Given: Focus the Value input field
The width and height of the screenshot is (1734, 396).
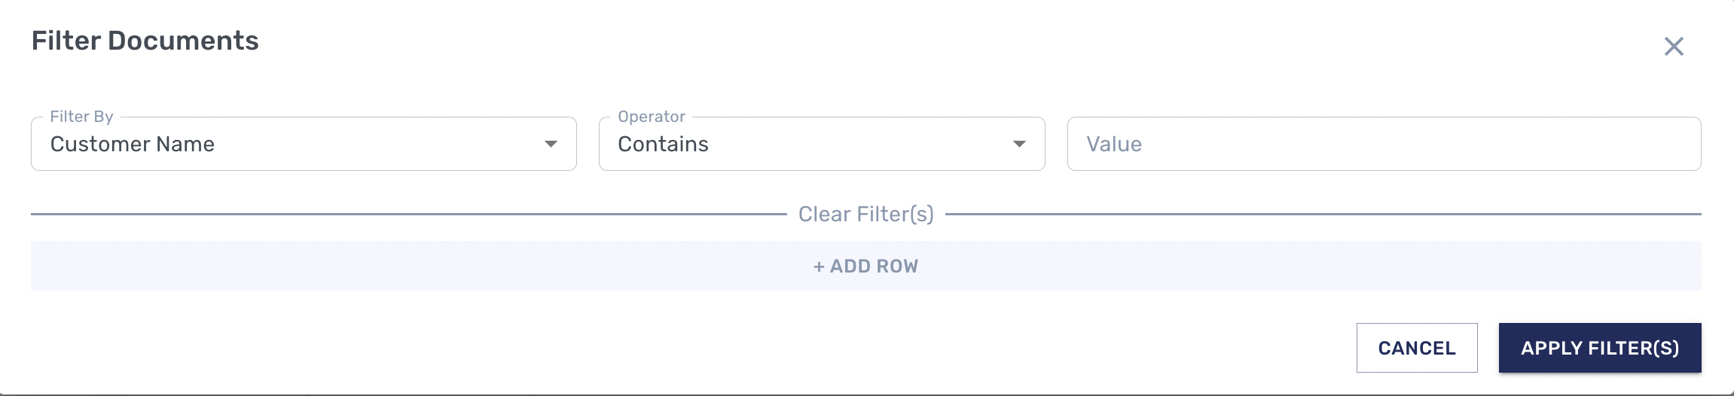Looking at the screenshot, I should 1384,144.
